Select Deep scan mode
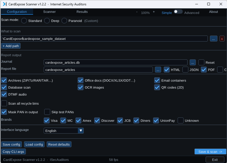The height and width of the screenshot is (163, 227). coord(47,21)
